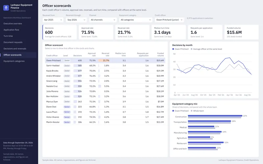This screenshot has width=263, height=164.
Task: Sort by Decisions column header
Action: click(78, 55)
